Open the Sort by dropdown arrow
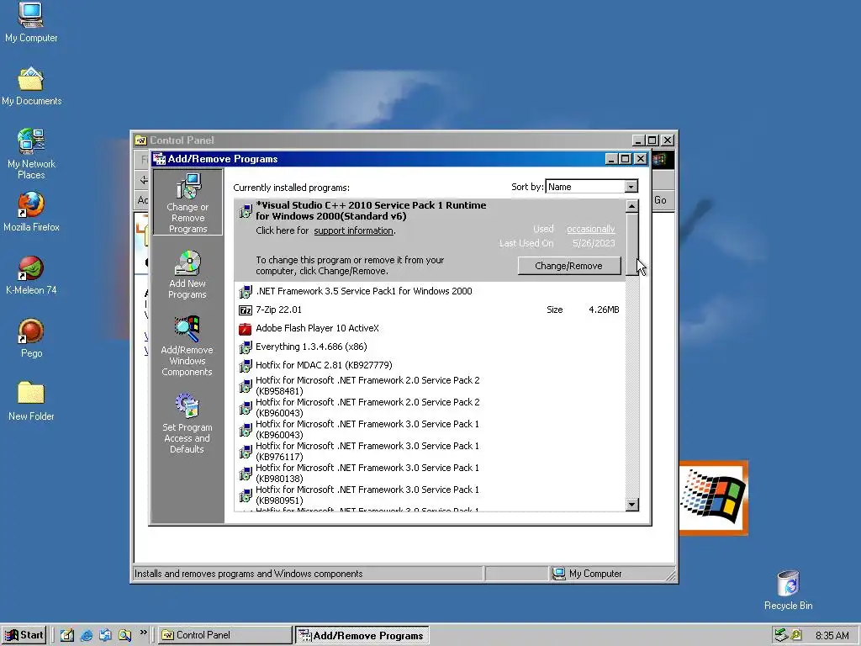 [x=631, y=187]
